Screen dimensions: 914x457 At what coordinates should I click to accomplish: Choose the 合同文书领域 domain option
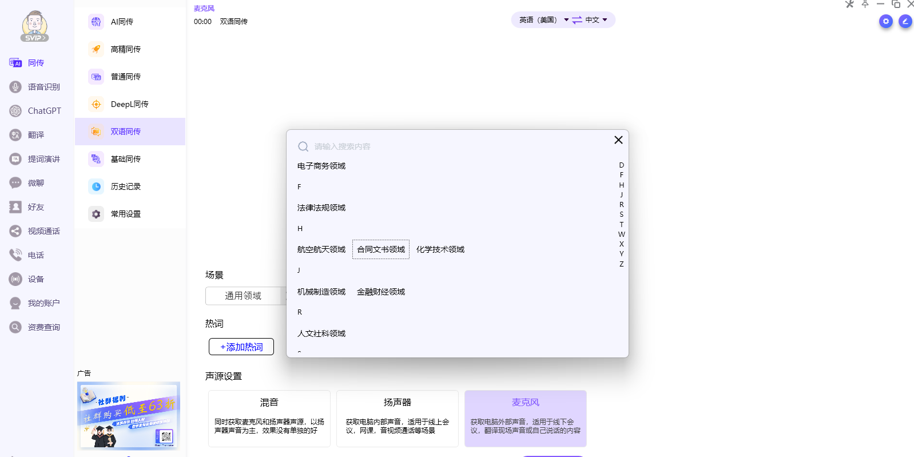pyautogui.click(x=381, y=249)
